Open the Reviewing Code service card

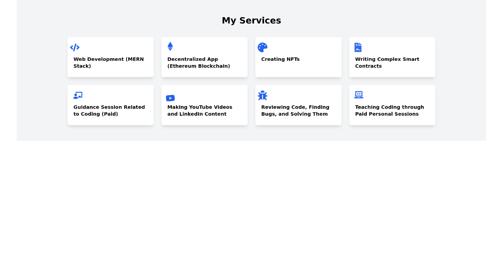pos(298,105)
